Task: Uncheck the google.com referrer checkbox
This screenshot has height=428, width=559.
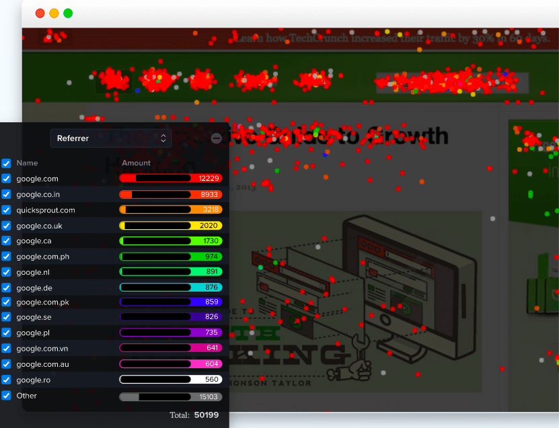Action: click(x=6, y=179)
